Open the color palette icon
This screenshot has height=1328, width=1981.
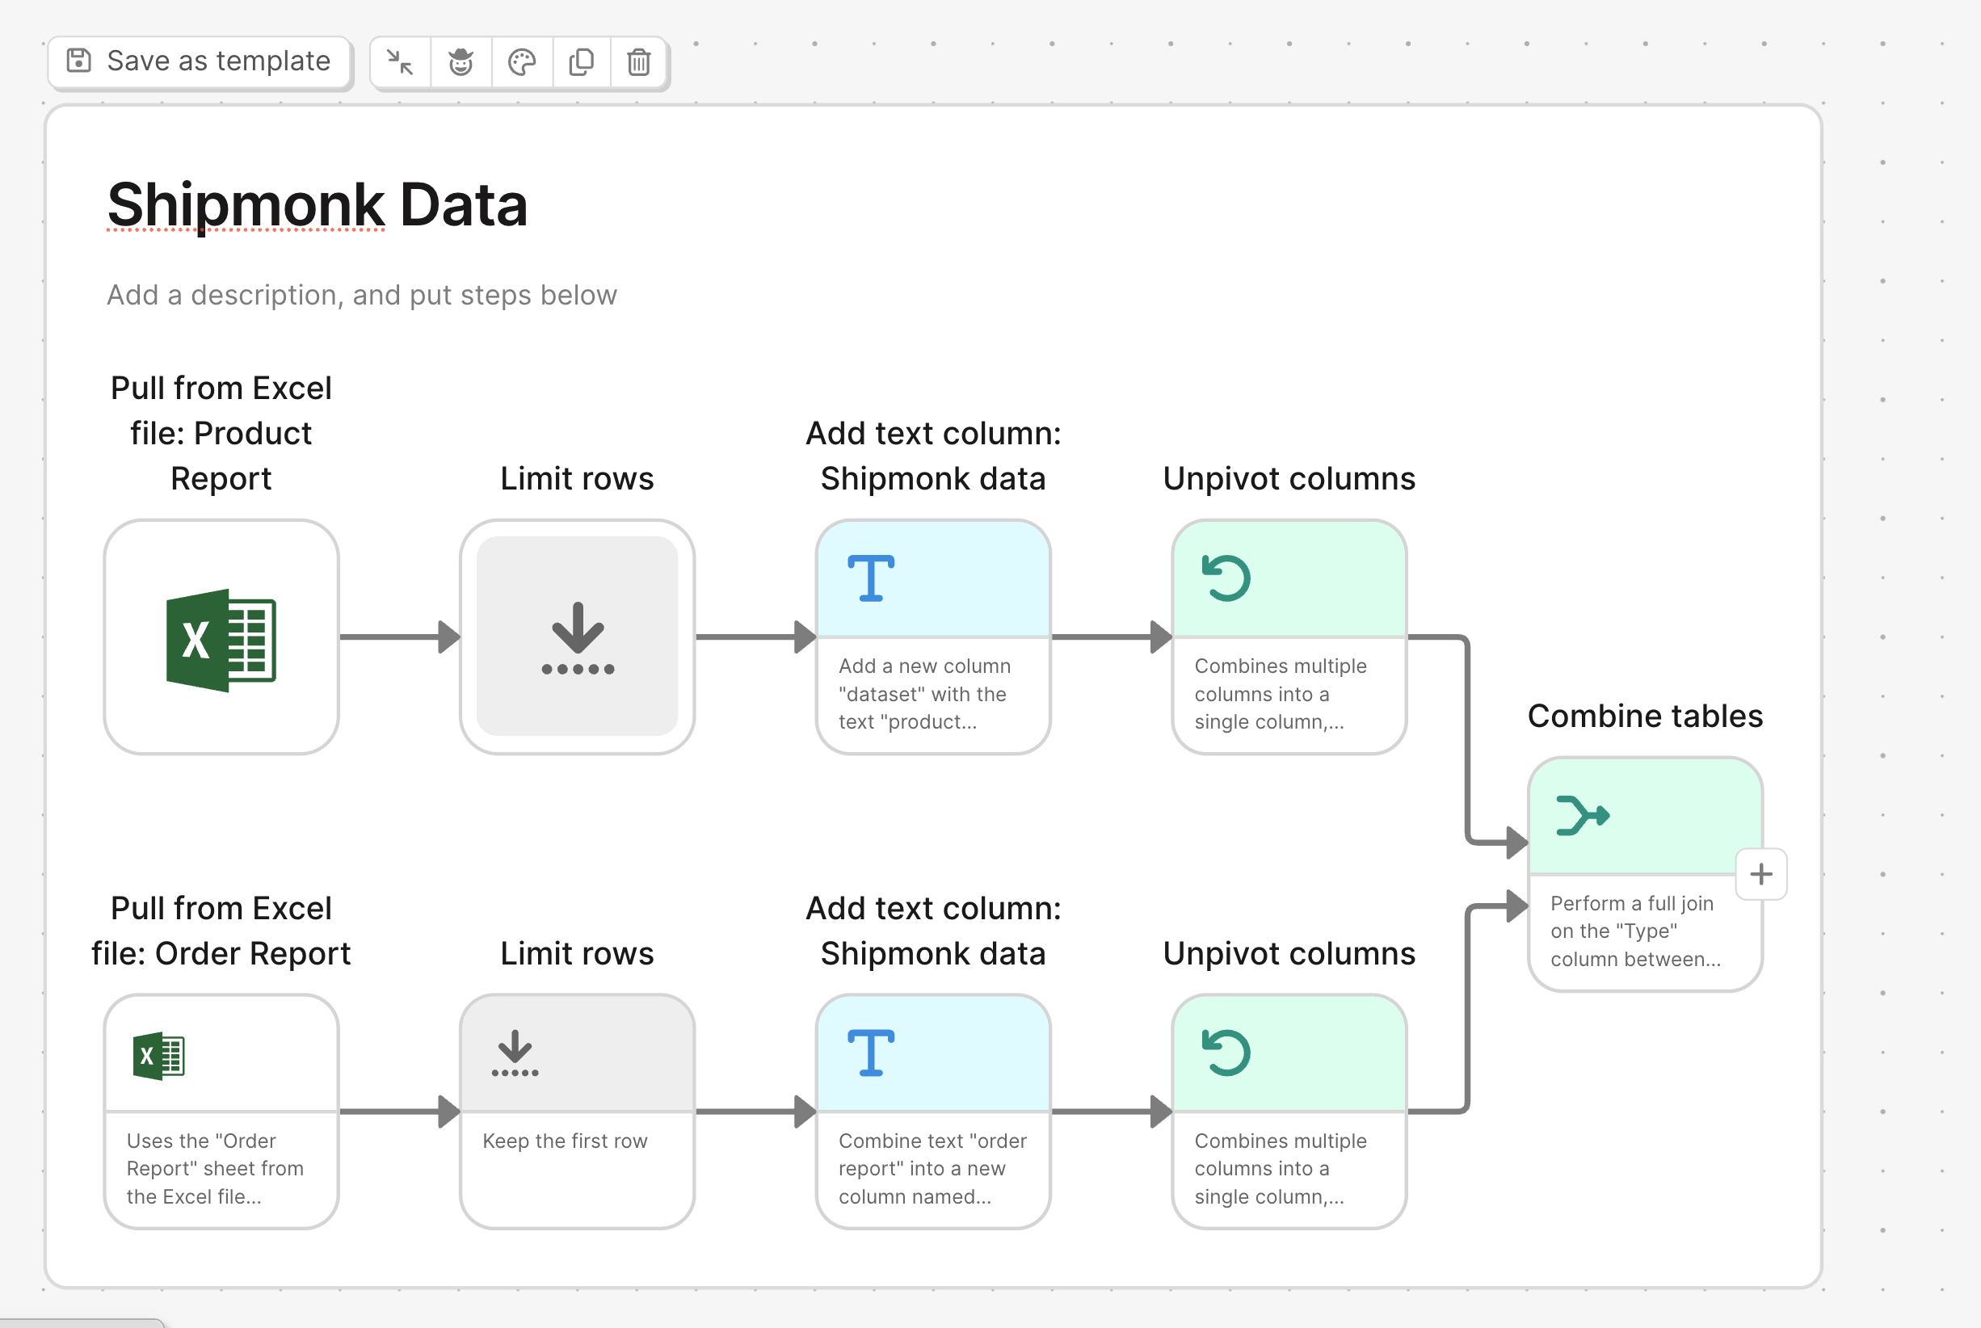pos(522,62)
